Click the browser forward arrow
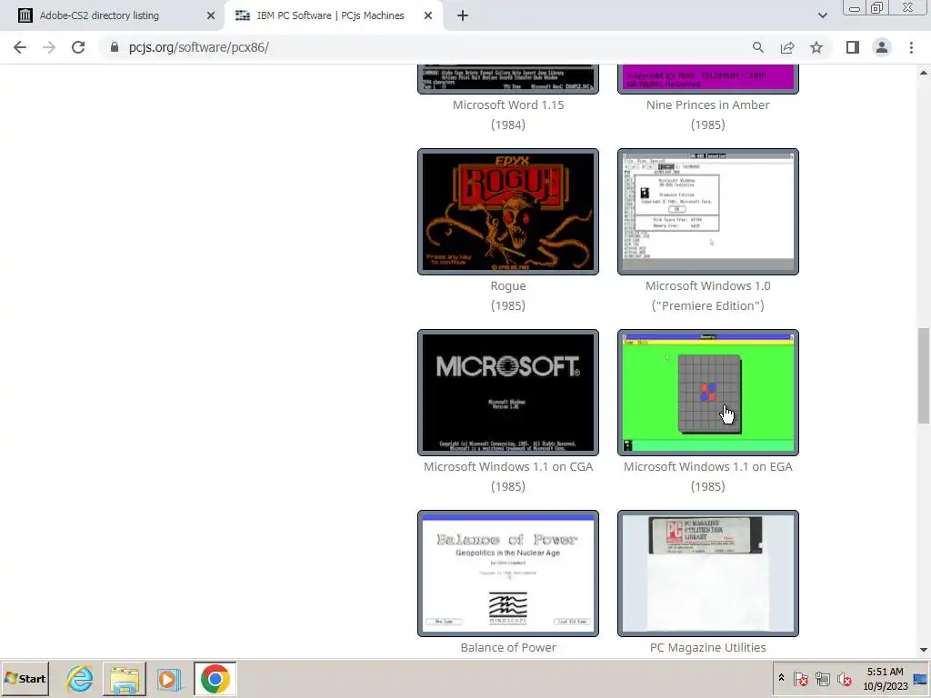Image resolution: width=931 pixels, height=698 pixels. 49,47
